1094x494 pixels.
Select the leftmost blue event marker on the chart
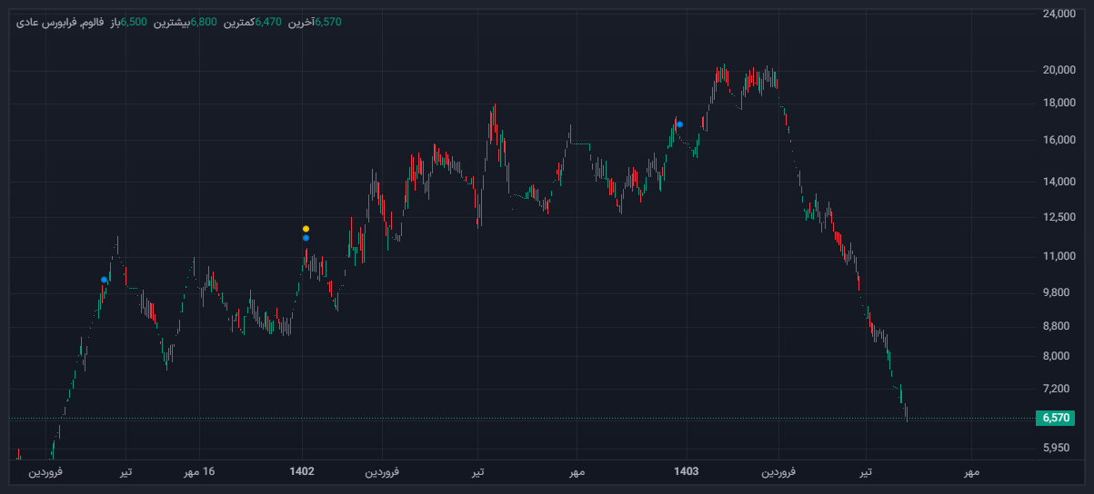[105, 280]
